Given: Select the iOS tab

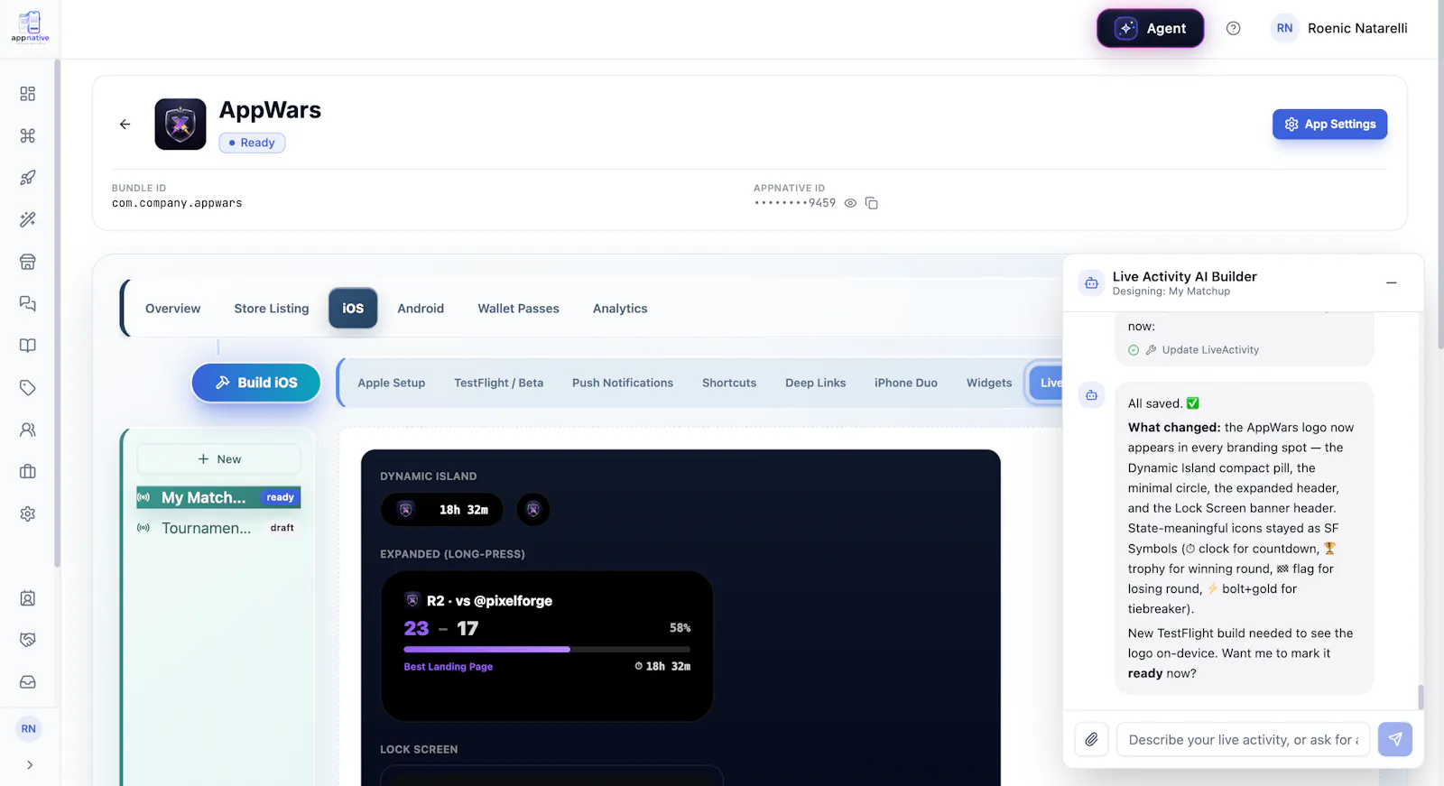Looking at the screenshot, I should pyautogui.click(x=353, y=309).
